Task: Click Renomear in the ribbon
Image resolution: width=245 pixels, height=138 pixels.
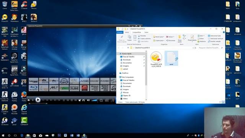Action: pos(171,41)
